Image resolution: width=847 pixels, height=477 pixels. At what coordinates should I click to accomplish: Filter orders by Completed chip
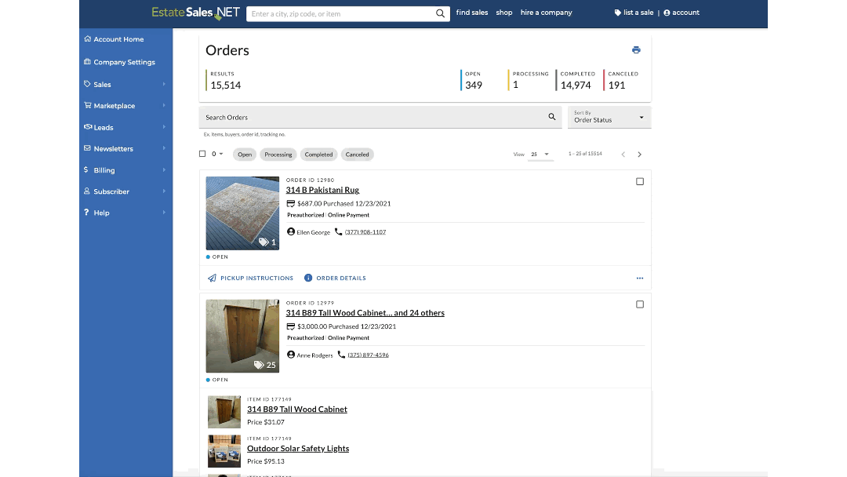pyautogui.click(x=318, y=155)
